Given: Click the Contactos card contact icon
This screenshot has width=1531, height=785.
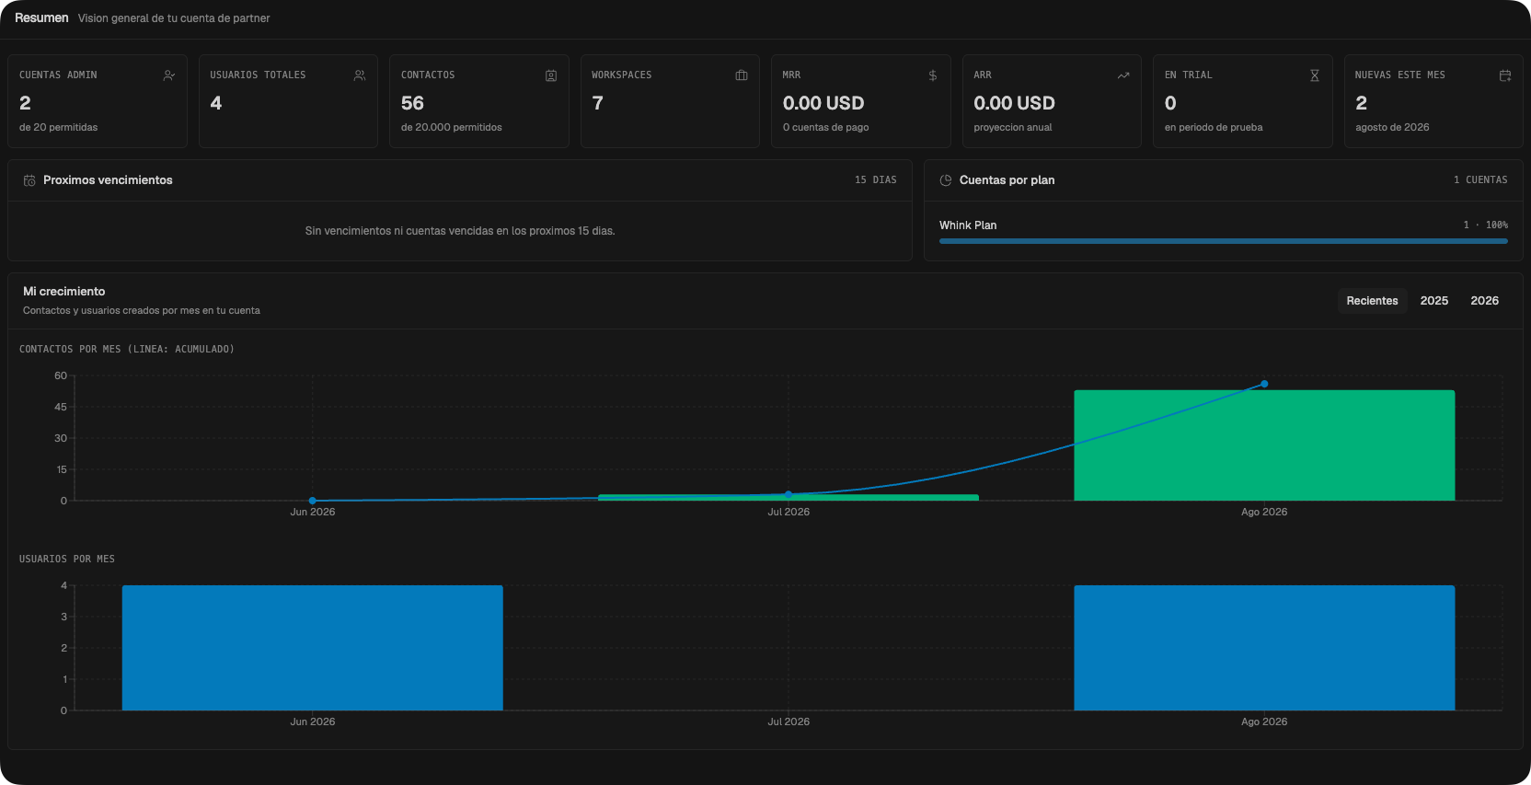Looking at the screenshot, I should (x=551, y=75).
